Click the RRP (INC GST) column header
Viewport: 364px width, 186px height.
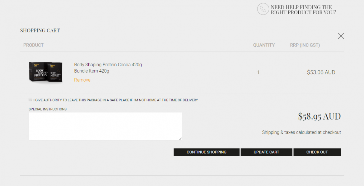pyautogui.click(x=305, y=45)
